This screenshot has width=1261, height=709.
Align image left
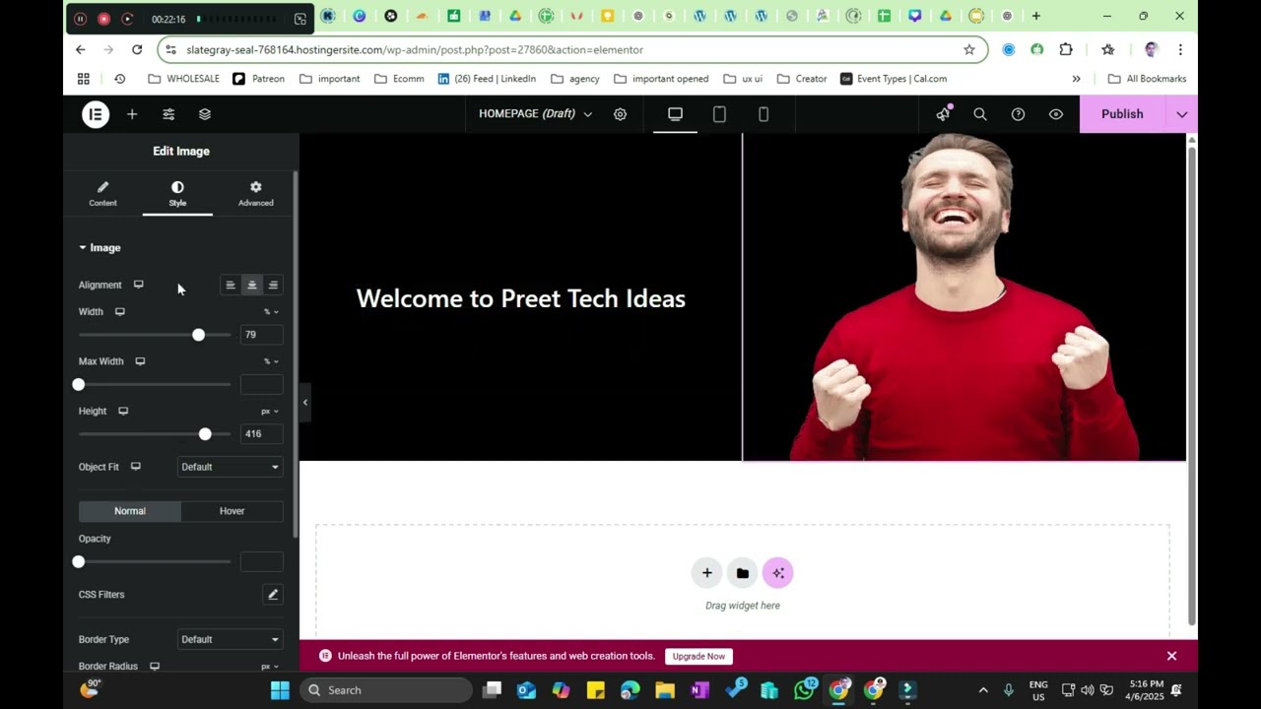231,286
